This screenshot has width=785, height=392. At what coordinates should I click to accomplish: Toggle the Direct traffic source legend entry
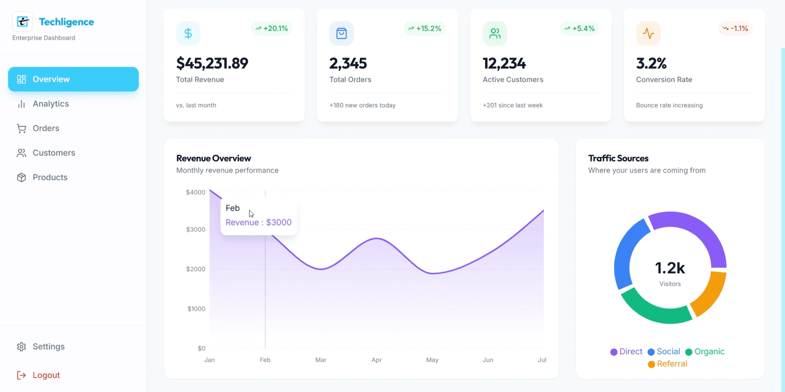[626, 352]
